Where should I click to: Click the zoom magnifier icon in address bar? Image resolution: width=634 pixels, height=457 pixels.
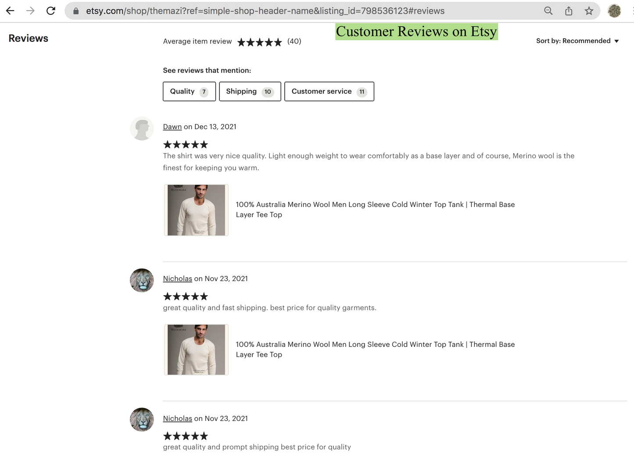coord(548,11)
